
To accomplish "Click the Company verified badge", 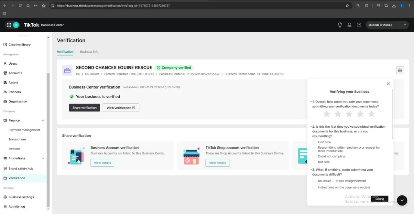I will click(x=174, y=68).
